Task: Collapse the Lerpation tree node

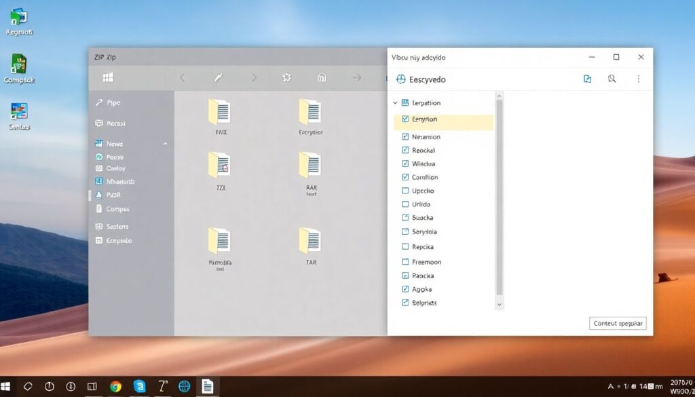Action: (395, 103)
